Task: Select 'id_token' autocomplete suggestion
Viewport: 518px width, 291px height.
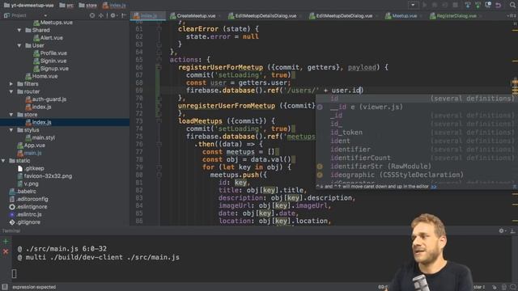Action: tap(417, 133)
